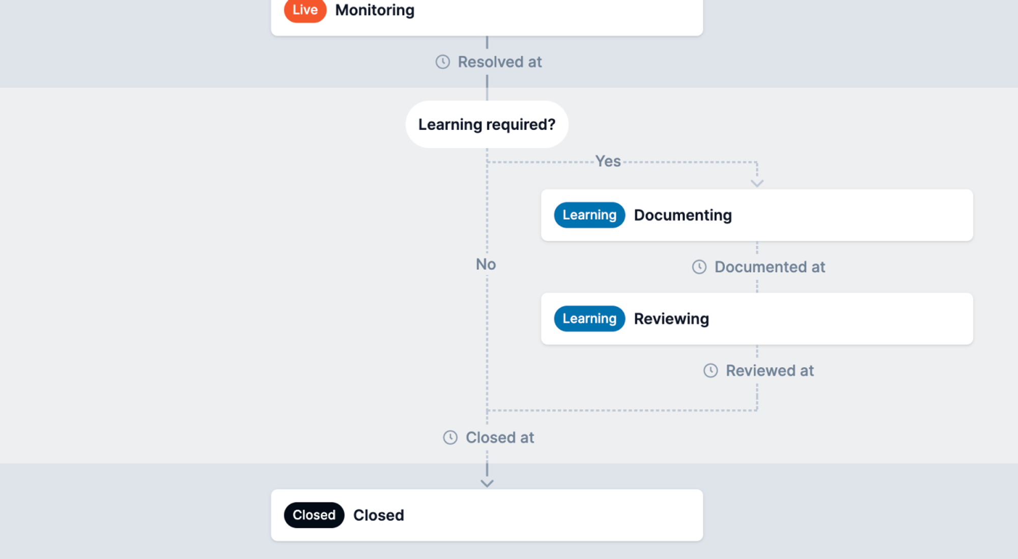This screenshot has height=559, width=1018.
Task: Click the orange Live badge
Action: [x=304, y=10]
